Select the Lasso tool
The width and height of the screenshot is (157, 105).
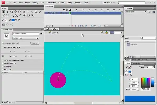20,12
